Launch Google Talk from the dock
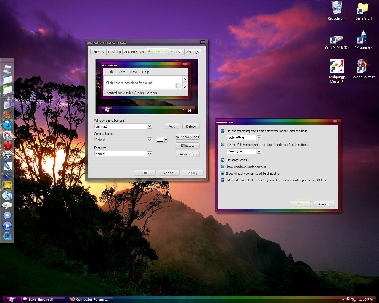 [7, 205]
